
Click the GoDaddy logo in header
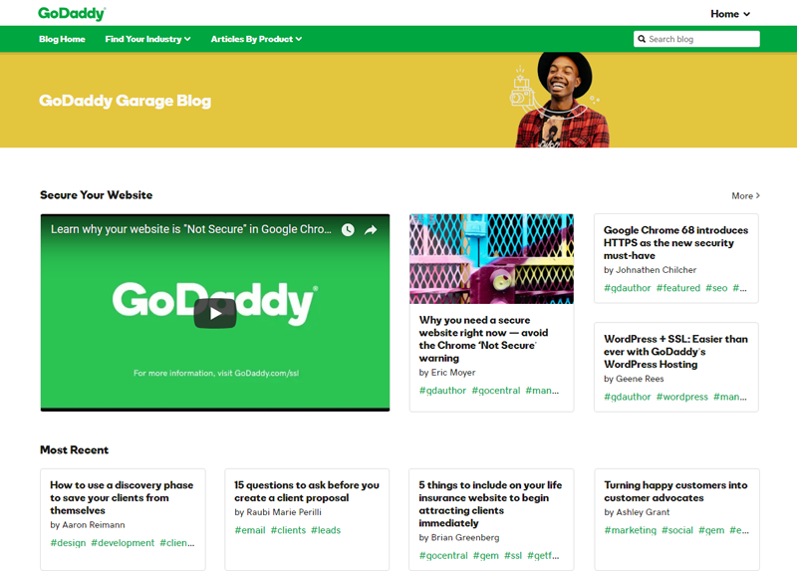click(72, 14)
